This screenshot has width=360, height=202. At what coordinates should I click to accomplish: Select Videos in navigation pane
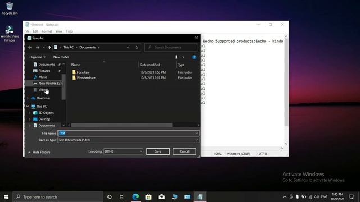(x=43, y=90)
